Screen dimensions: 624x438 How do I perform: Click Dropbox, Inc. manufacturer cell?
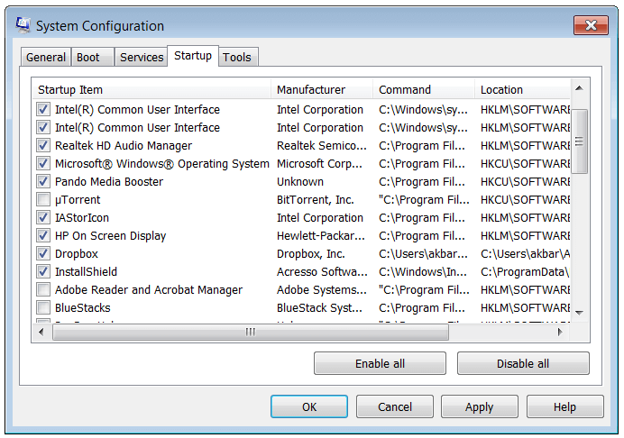tap(311, 254)
